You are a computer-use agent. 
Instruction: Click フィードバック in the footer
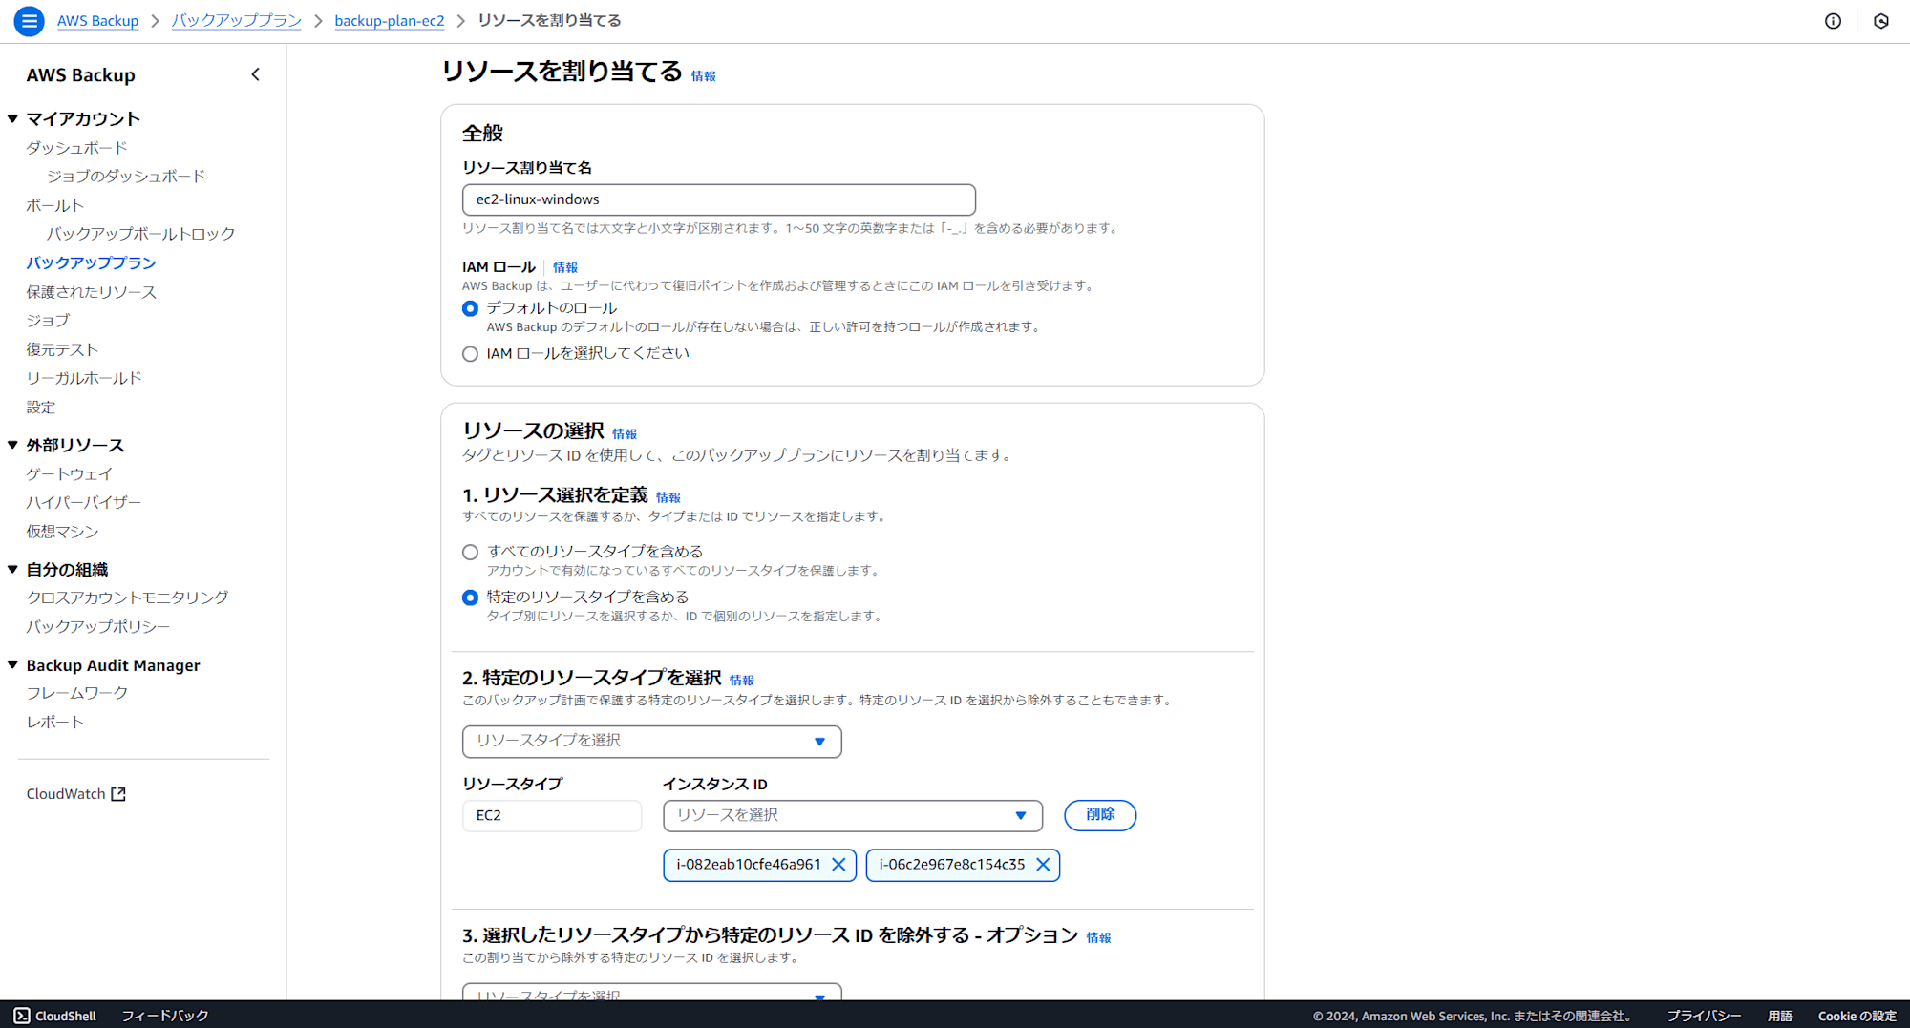(164, 1016)
